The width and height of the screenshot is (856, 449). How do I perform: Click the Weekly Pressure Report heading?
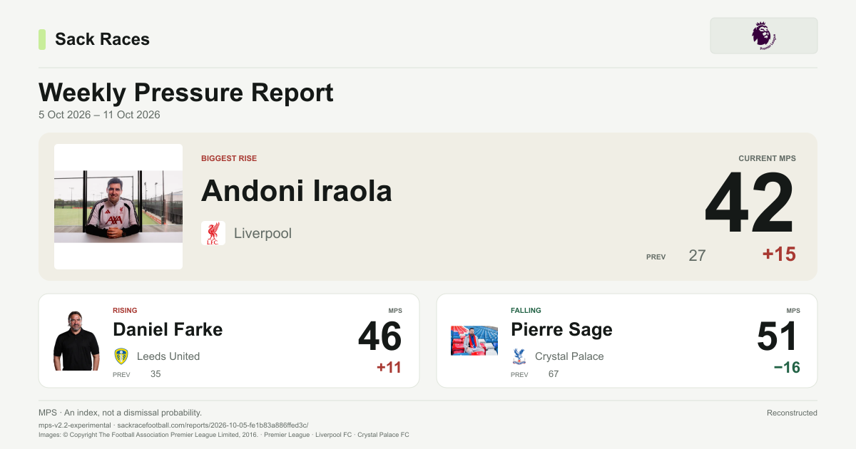click(186, 93)
